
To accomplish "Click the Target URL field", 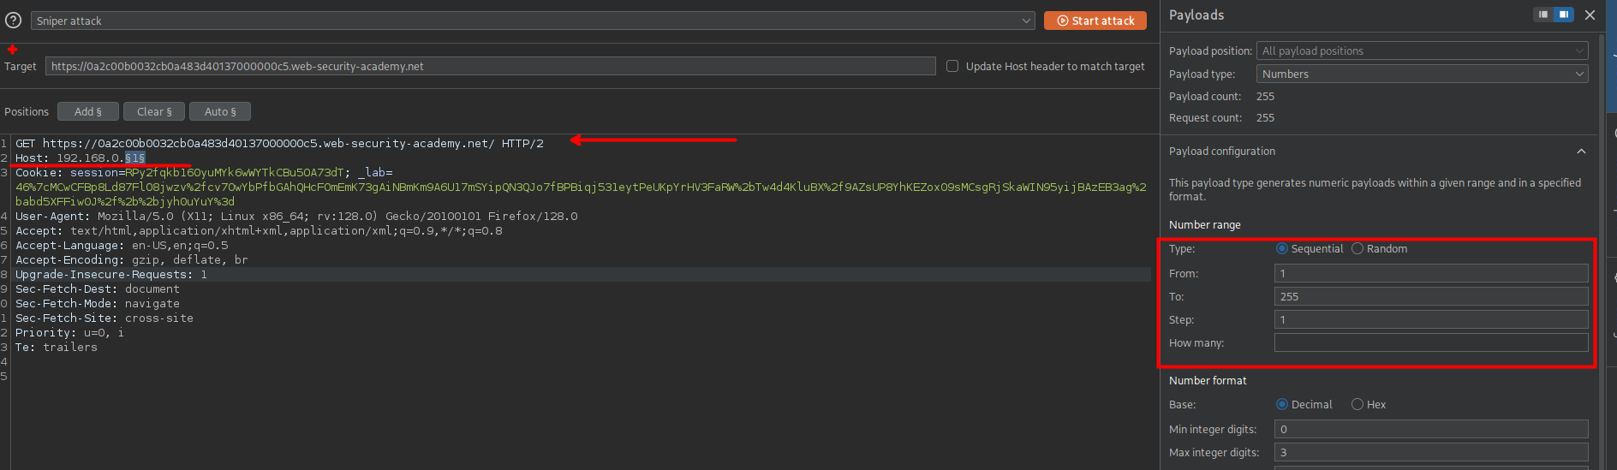I will point(490,66).
